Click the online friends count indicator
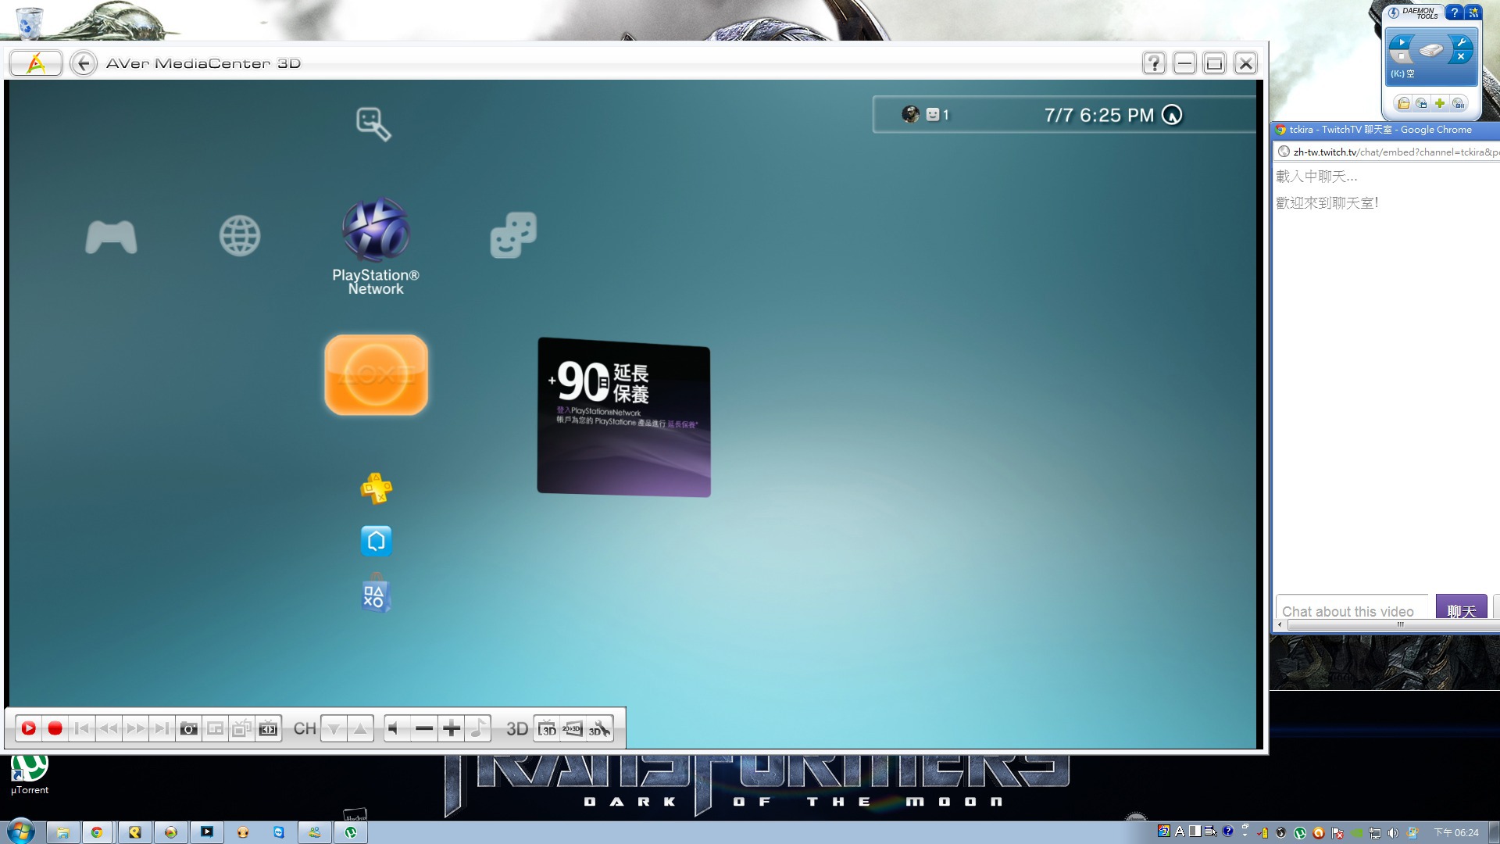The image size is (1500, 844). [x=937, y=115]
